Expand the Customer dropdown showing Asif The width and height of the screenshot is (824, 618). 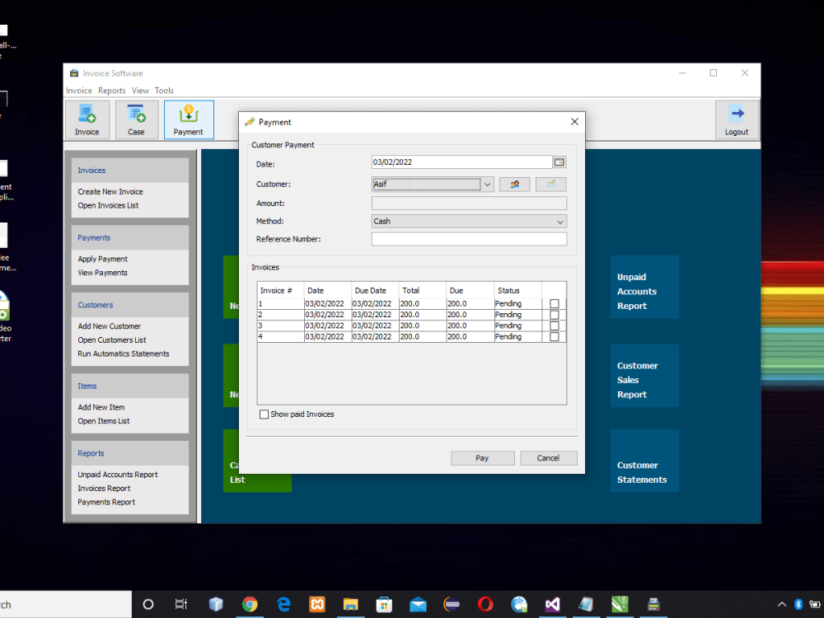pos(488,184)
